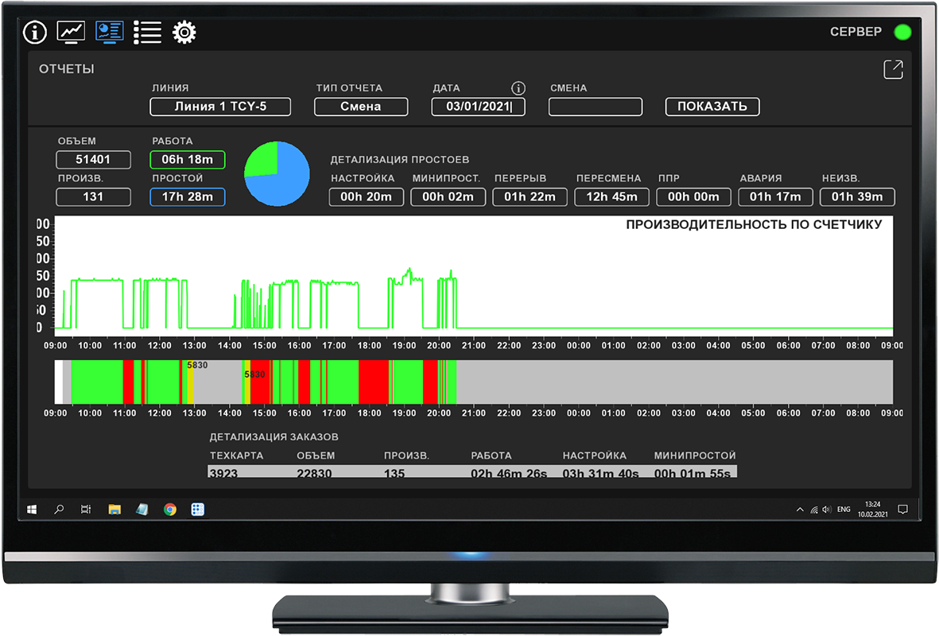Screen dimensions: 939x636
Task: Click the ПЕРЕСМЕНА value 12h 45m
Action: pos(611,197)
